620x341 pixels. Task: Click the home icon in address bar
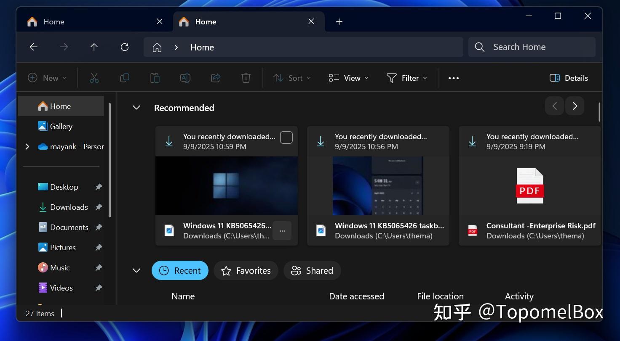tap(157, 48)
